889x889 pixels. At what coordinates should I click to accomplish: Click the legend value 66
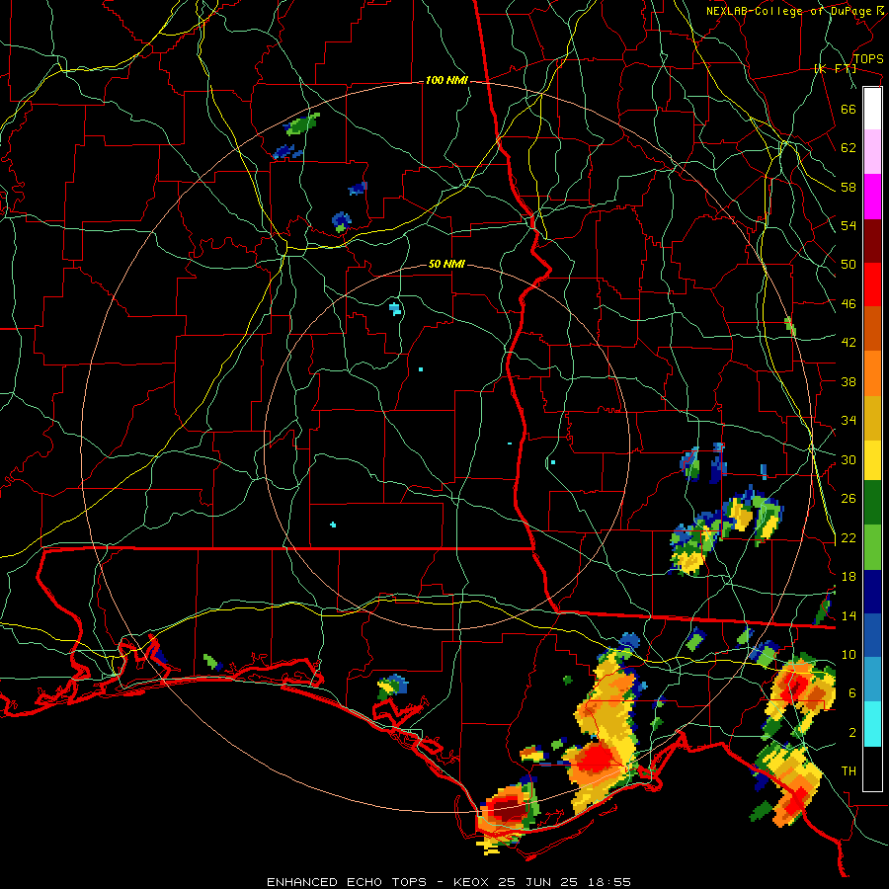tap(849, 109)
